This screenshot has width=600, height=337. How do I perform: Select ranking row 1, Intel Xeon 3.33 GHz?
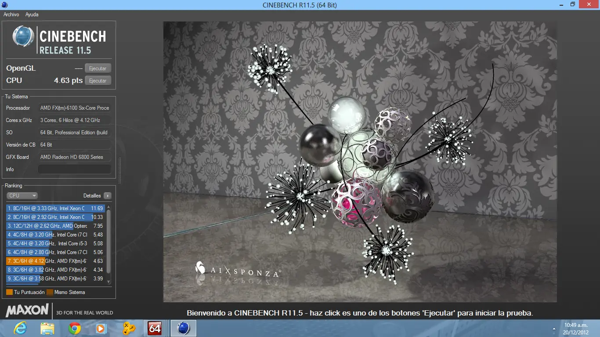pyautogui.click(x=55, y=208)
